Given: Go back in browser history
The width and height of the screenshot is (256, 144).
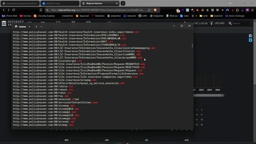Looking at the screenshot, I should click(x=4, y=10).
